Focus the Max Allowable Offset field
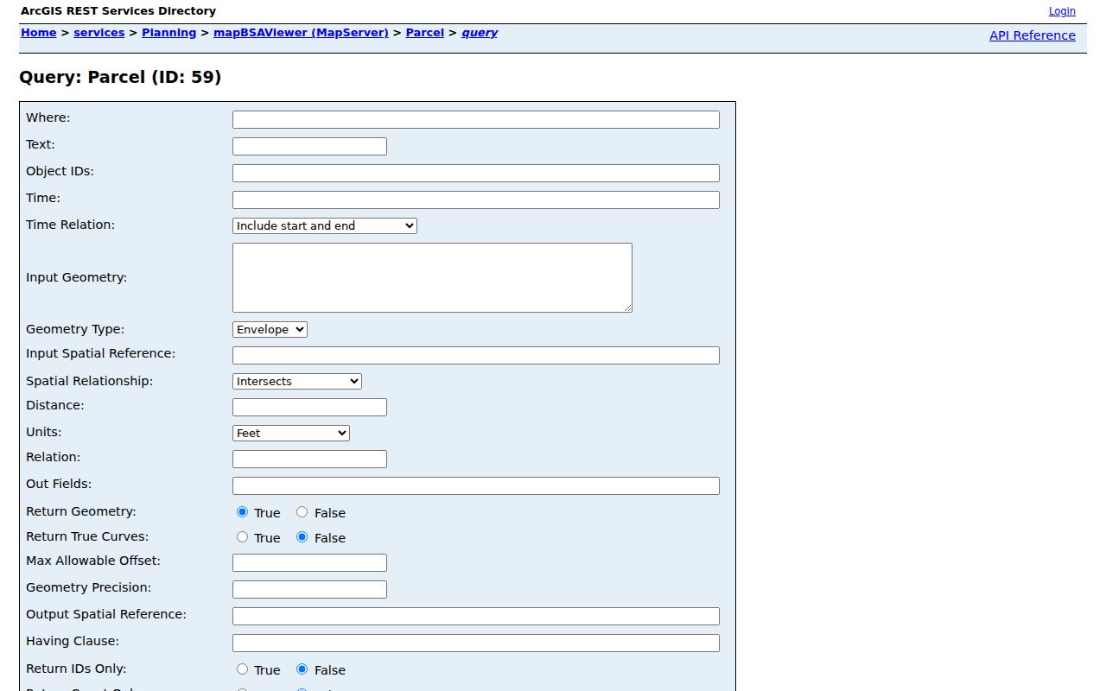Screen dimensions: 1106x691 (309, 562)
